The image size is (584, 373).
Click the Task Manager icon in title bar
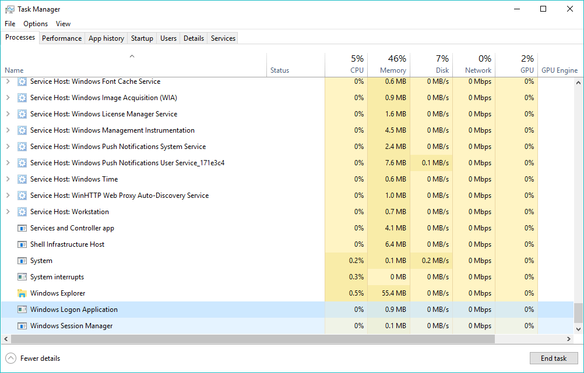9,9
